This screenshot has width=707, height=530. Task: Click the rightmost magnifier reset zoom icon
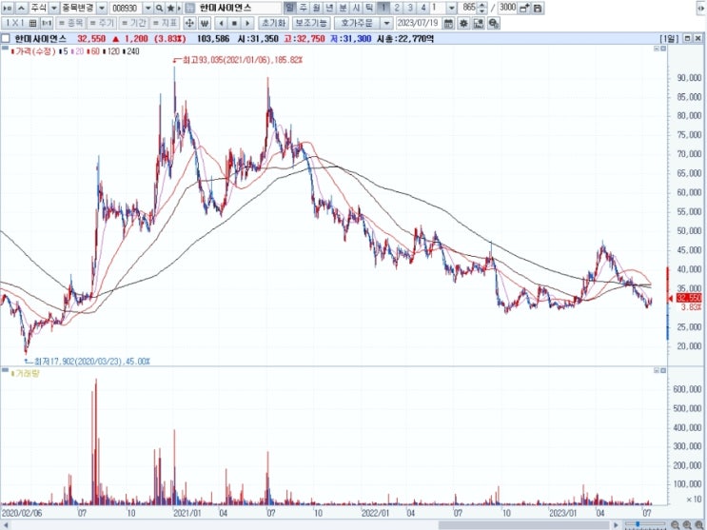point(698,525)
